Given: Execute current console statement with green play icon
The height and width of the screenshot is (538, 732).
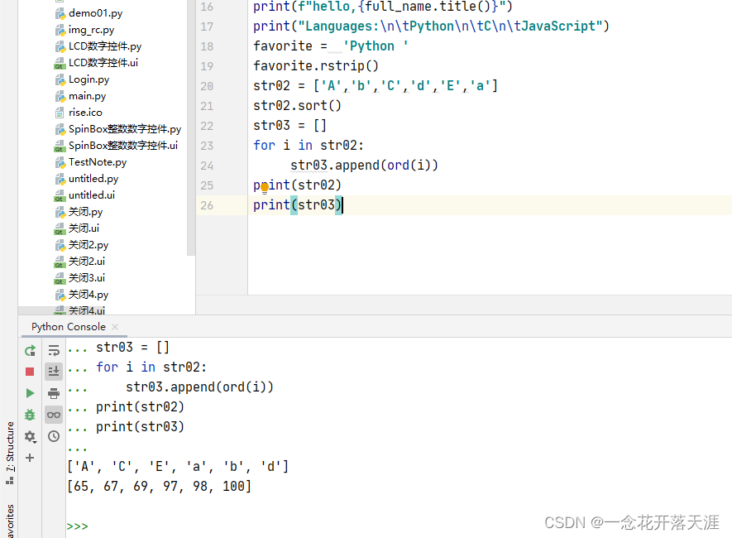Looking at the screenshot, I should [x=30, y=392].
